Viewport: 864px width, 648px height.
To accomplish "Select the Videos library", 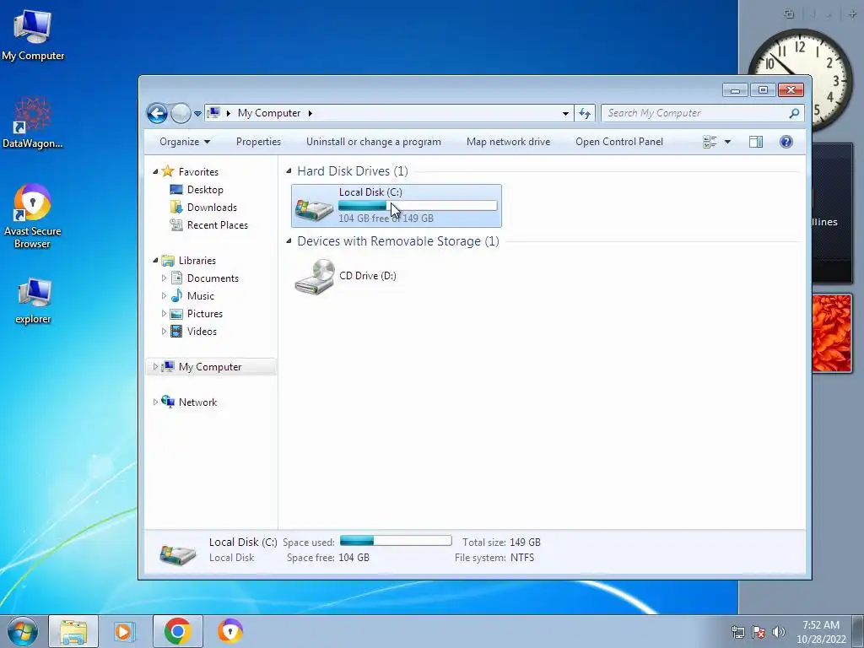I will coord(202,331).
